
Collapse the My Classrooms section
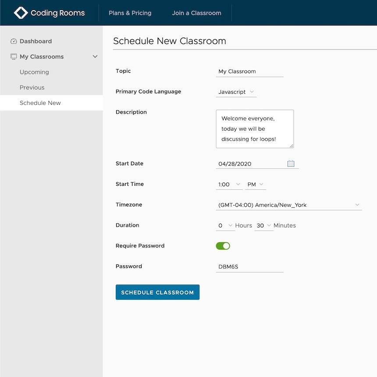click(x=95, y=56)
